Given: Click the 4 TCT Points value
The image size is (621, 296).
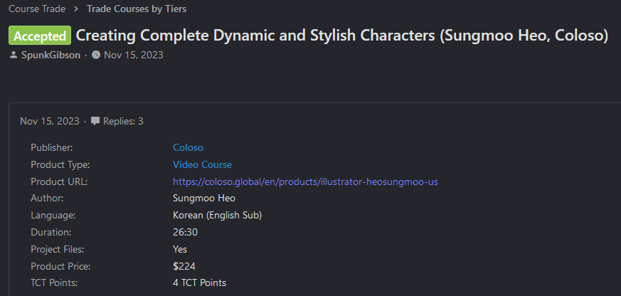Looking at the screenshot, I should 199,283.
